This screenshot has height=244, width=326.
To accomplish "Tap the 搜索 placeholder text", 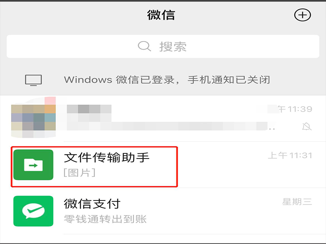I will tap(173, 46).
